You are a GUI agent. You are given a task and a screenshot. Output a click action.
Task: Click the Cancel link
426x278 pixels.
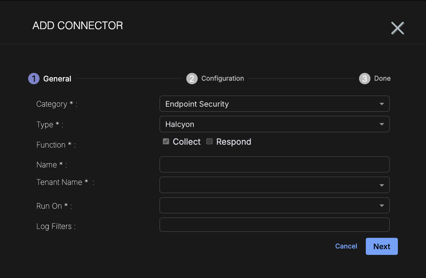click(x=346, y=246)
